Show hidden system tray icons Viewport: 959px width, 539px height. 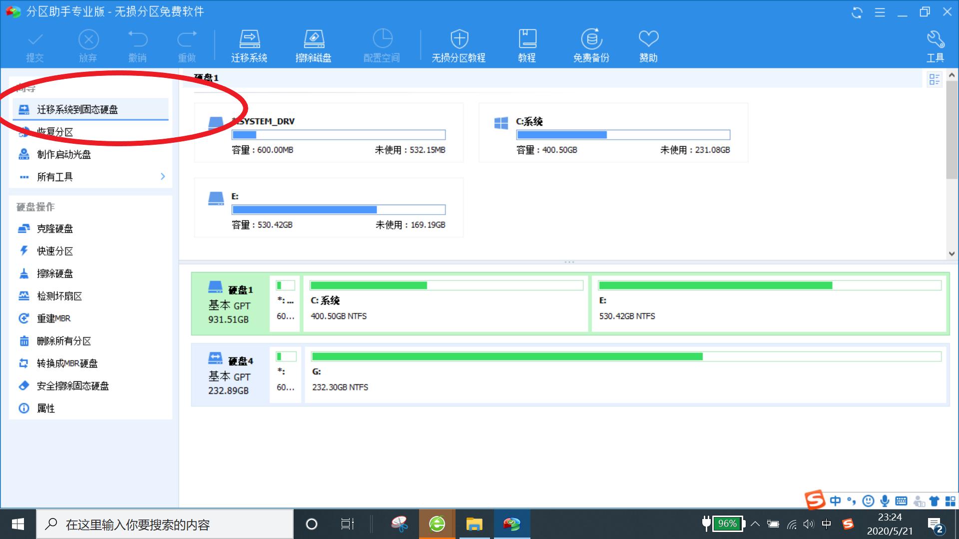point(755,524)
